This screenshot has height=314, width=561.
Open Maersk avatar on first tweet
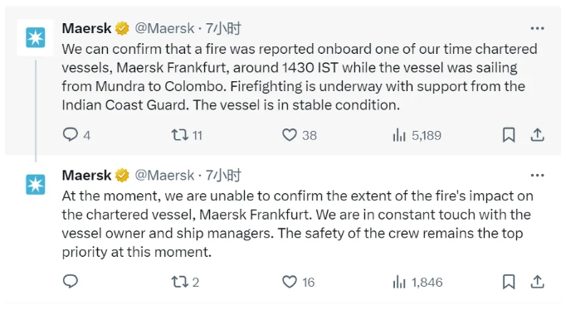pos(36,37)
